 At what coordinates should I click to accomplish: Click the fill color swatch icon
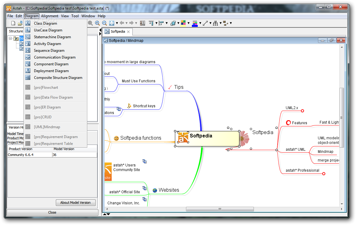pyautogui.click(x=183, y=23)
